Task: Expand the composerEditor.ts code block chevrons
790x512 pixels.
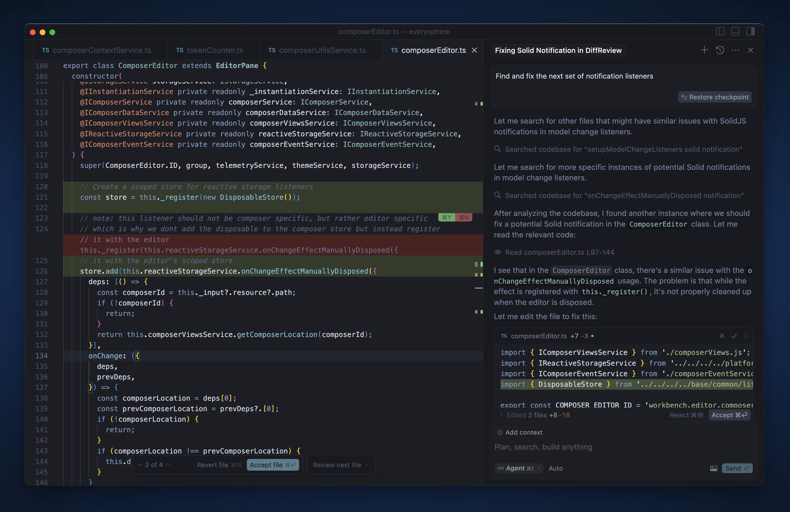Action: tap(745, 336)
